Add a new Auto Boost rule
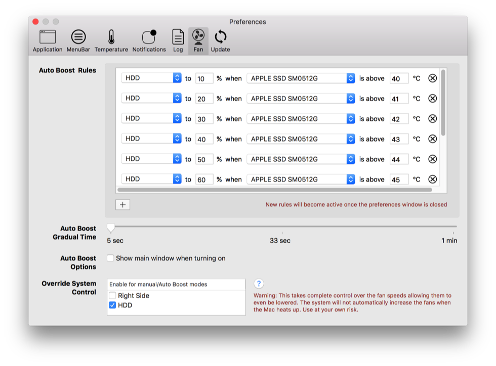496x366 pixels. pyautogui.click(x=122, y=205)
